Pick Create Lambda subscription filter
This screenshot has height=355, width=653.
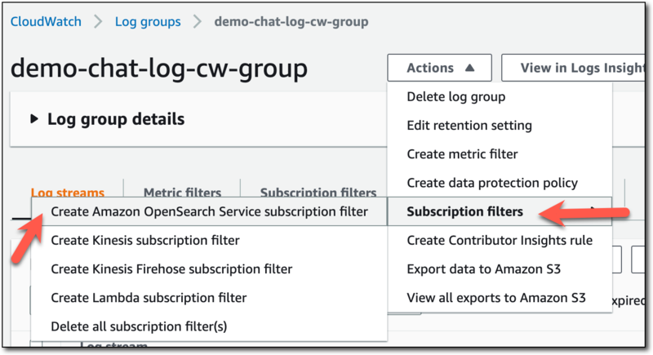(x=149, y=298)
